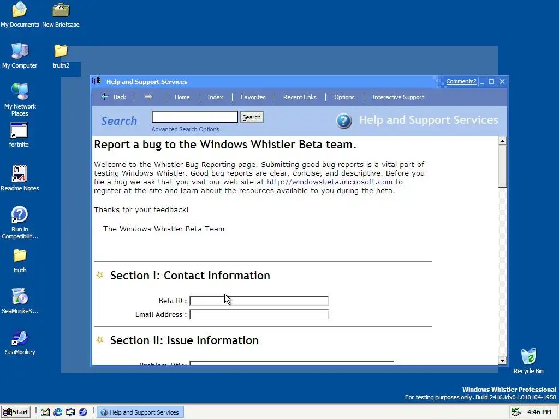Click the scrollbar up arrow
Viewport: 559px width, 419px height.
pyautogui.click(x=502, y=141)
